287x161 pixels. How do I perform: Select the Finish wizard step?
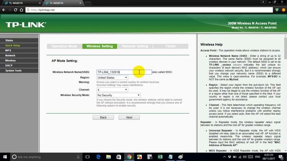tap(170, 46)
